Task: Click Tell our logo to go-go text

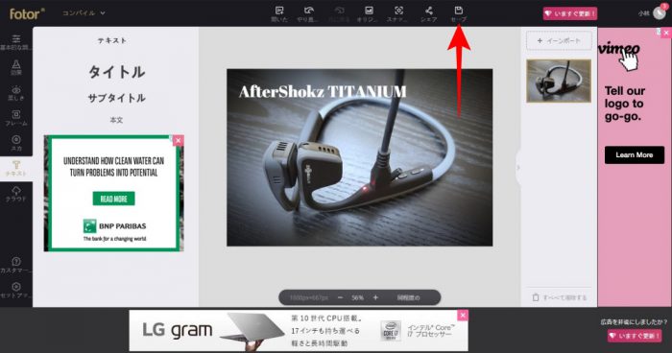Action: tap(624, 104)
